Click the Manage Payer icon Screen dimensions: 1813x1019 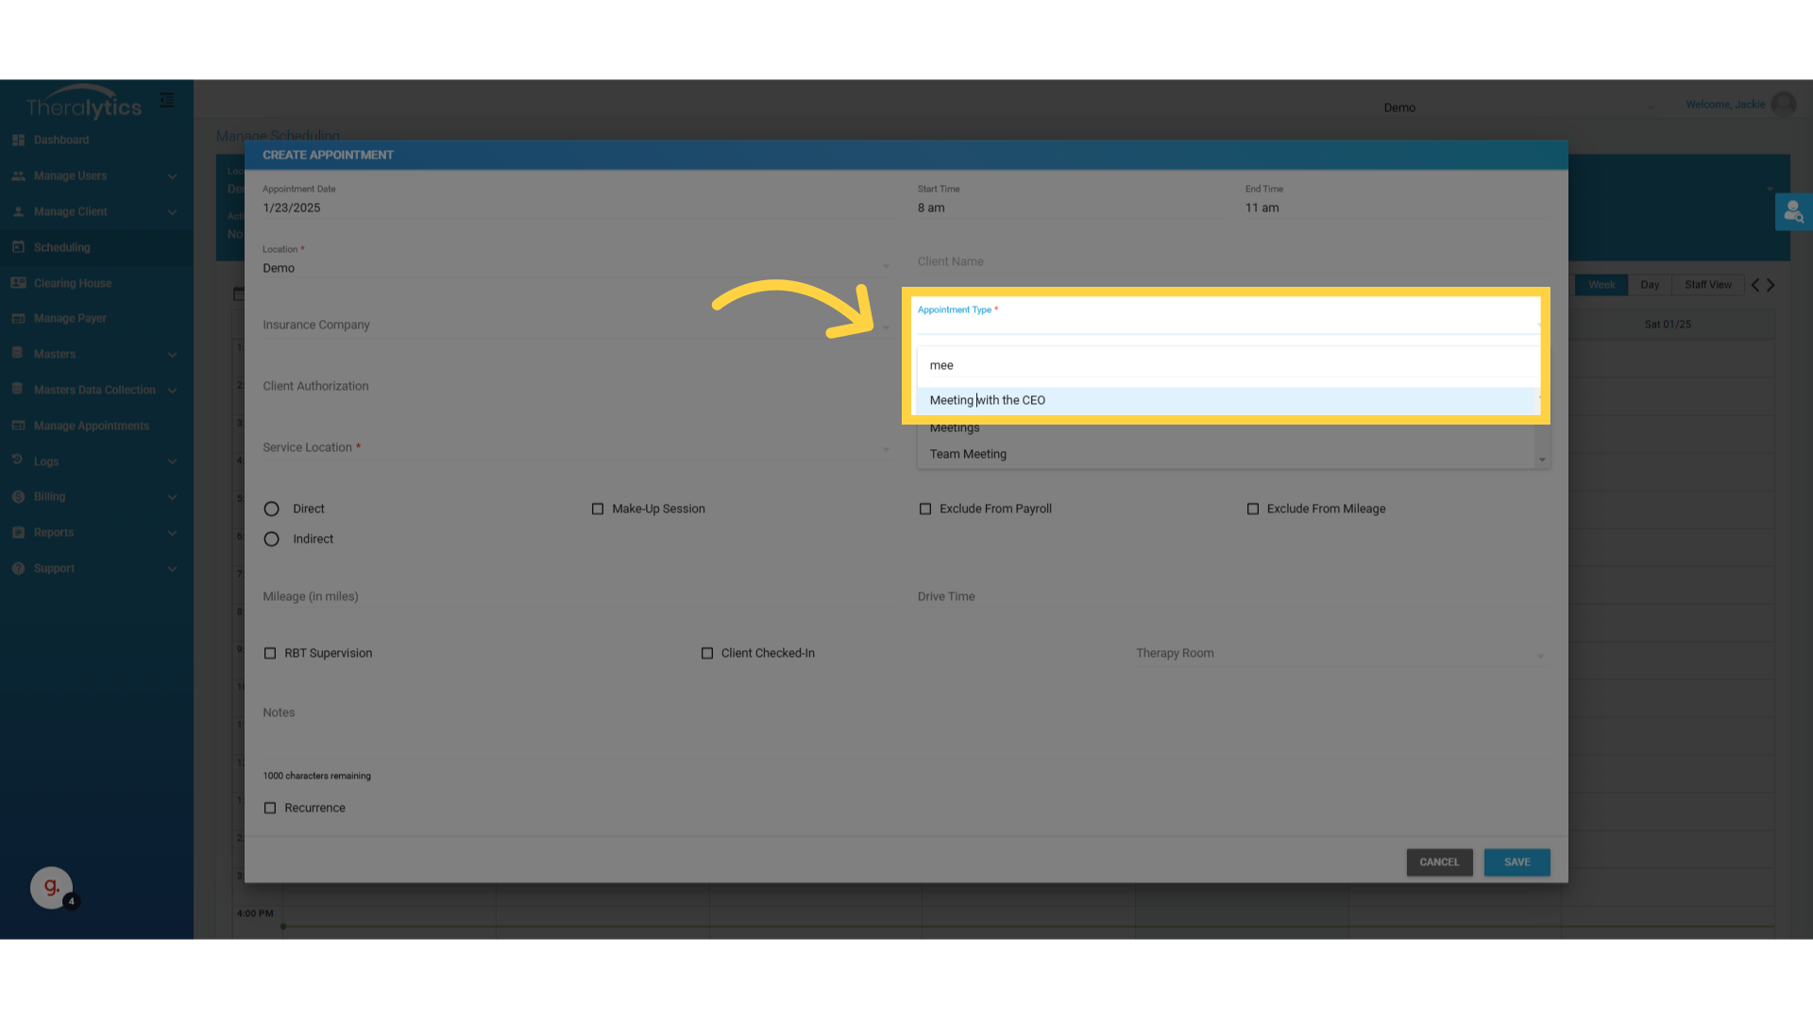(18, 319)
